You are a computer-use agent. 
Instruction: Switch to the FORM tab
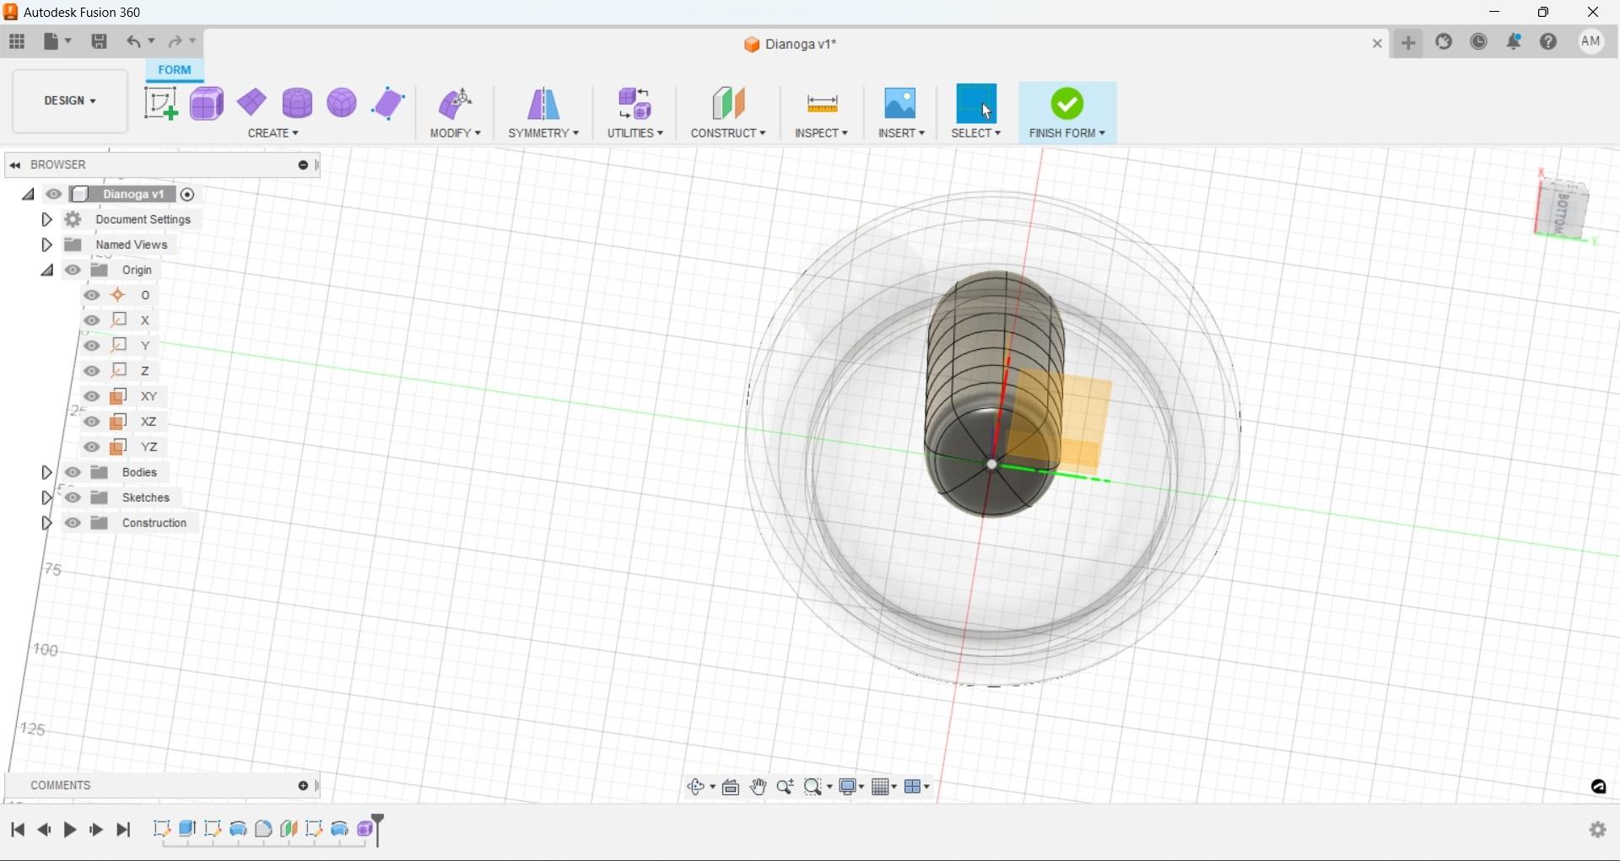[175, 70]
